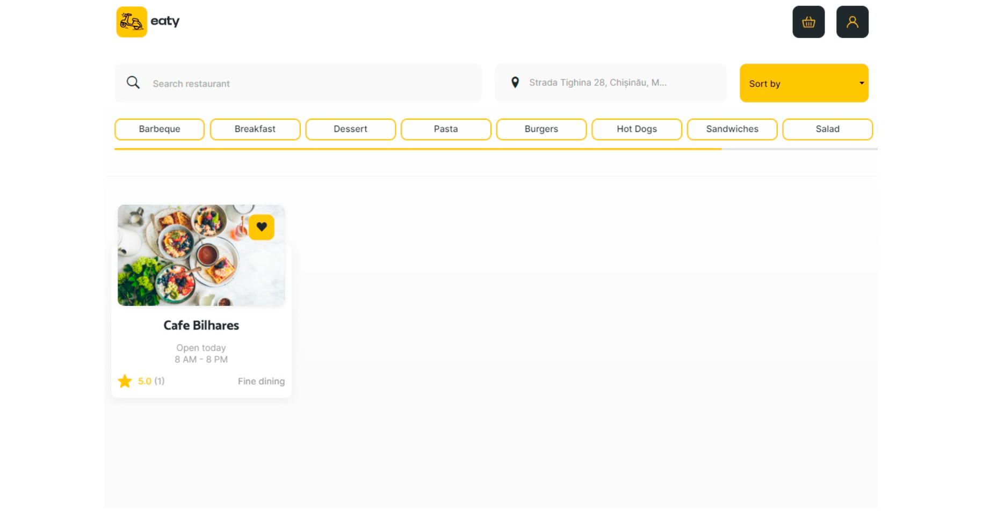Choose the Pasta category
The width and height of the screenshot is (983, 513).
(446, 129)
